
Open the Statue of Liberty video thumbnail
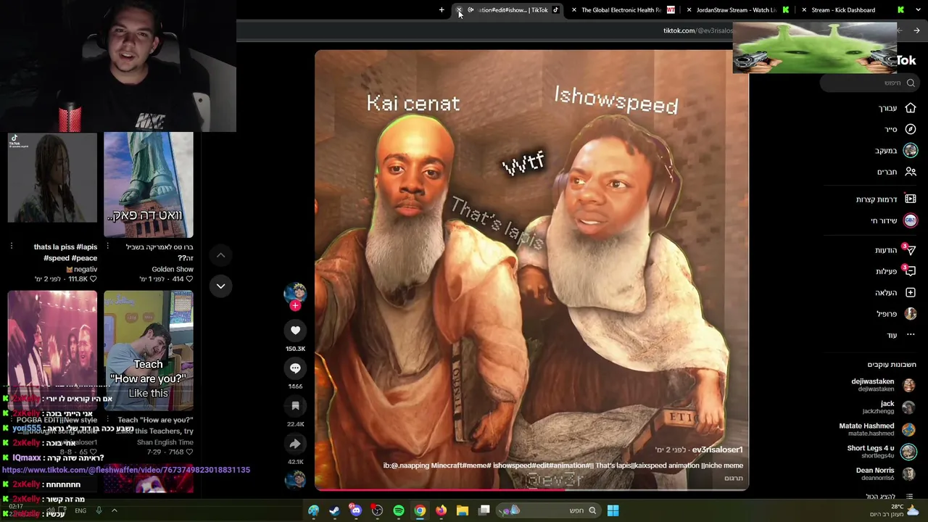click(x=149, y=184)
